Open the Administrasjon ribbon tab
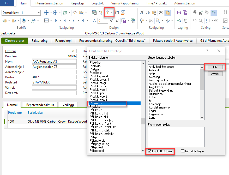229x175 pixels. click(184, 3)
